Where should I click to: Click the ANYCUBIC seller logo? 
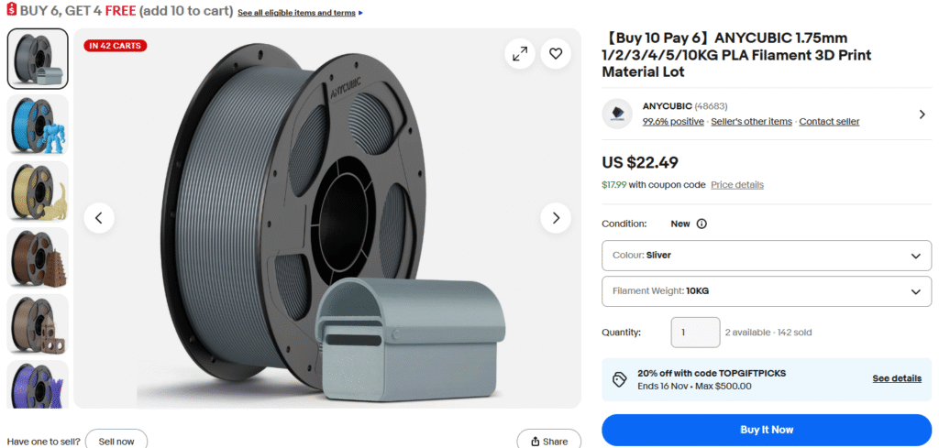pos(617,114)
